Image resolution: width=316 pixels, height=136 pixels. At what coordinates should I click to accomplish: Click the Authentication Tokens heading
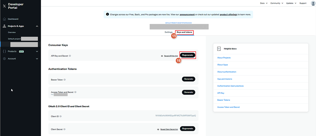tap(62, 69)
